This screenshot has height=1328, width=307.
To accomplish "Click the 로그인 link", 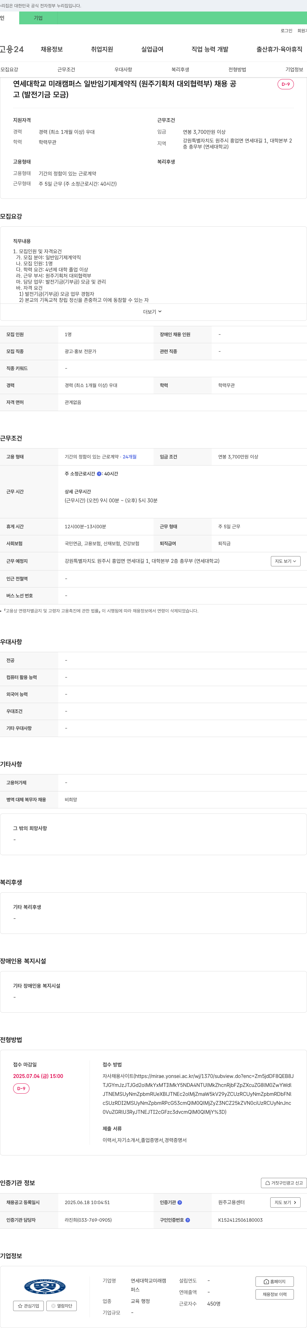I will click(287, 31).
